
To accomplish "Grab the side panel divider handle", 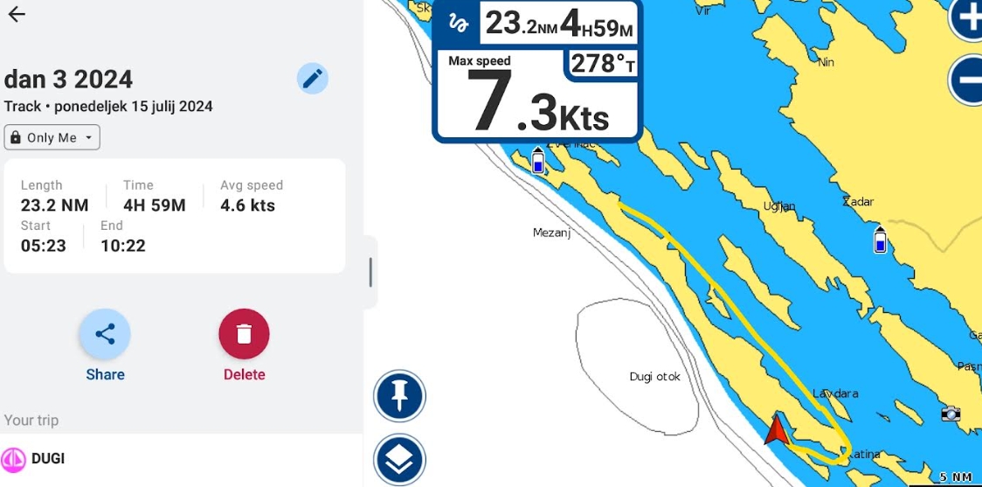I will (x=370, y=272).
